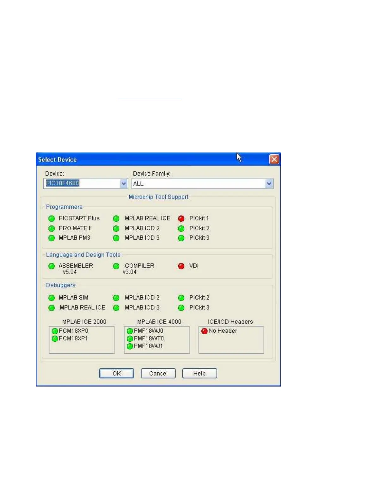Click the green indicator for Debuggers PICkit 2

[x=181, y=298]
